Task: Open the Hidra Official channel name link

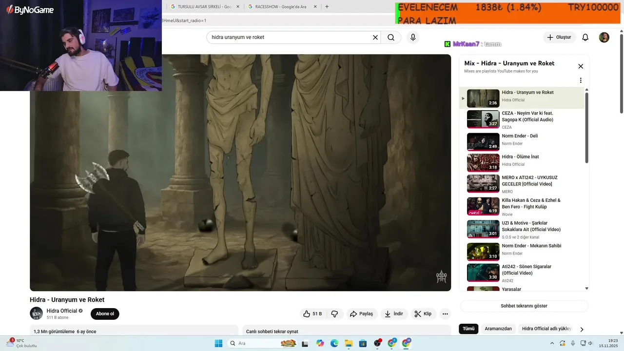Action: [62, 311]
